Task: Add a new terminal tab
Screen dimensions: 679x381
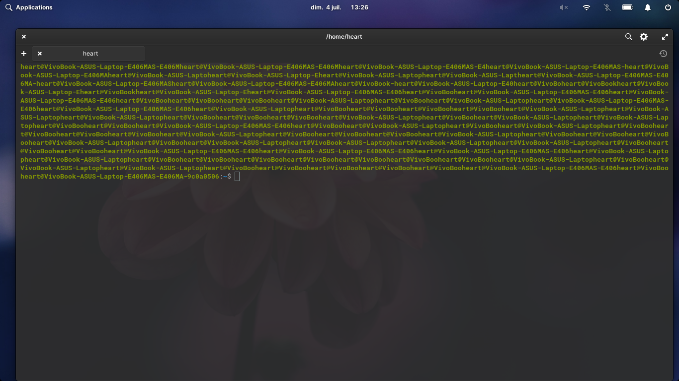Action: (24, 54)
